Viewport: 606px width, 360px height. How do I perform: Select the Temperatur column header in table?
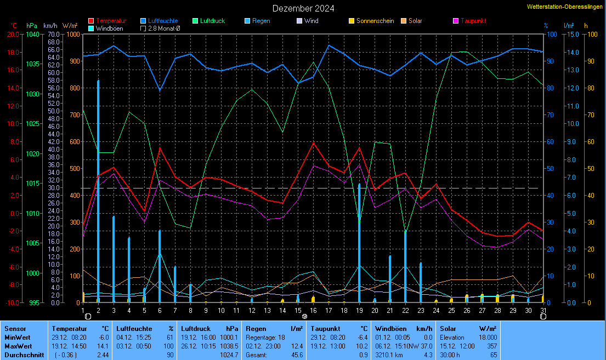tap(67, 328)
